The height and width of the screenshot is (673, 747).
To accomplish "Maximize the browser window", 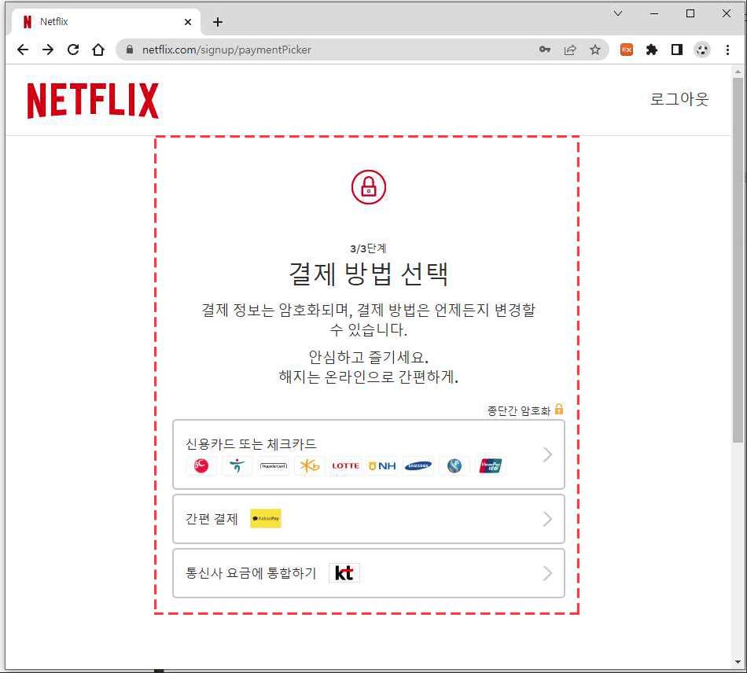I will [690, 13].
